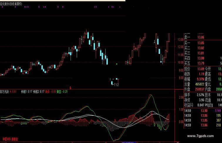Screen dimensions: 222x143
Task: Select the 14:59 tick with volume 195
Action: [203, 115]
